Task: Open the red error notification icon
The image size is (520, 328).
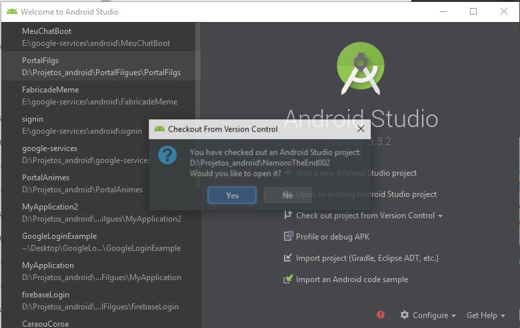Action: coord(381,315)
